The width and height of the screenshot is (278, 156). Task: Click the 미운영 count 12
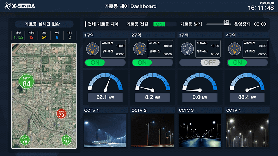click(31, 37)
